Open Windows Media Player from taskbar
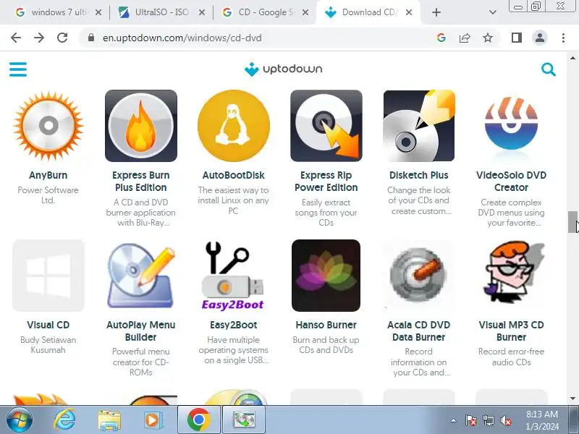 point(152,420)
